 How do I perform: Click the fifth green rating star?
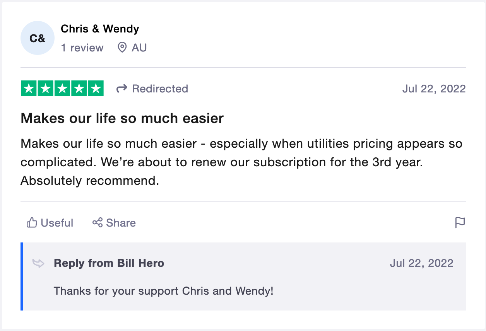[95, 89]
